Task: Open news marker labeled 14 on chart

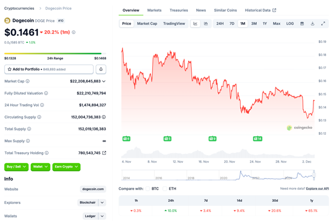Action: pos(257,138)
